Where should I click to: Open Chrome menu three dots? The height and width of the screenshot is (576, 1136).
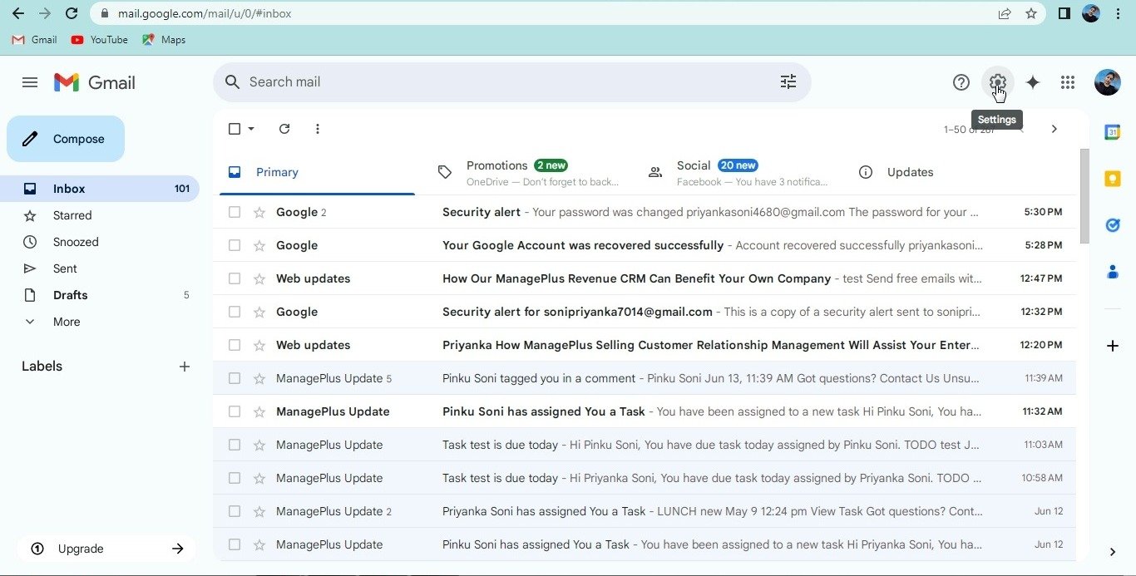(1119, 13)
